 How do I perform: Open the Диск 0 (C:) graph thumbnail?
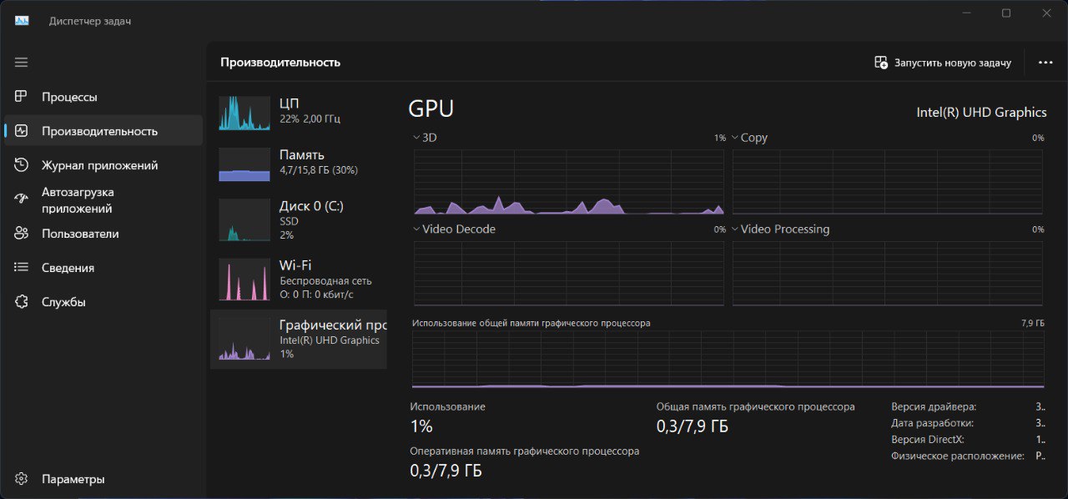point(244,220)
